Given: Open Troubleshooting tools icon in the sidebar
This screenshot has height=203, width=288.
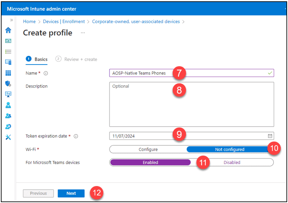Looking at the screenshot, I should [x=8, y=137].
